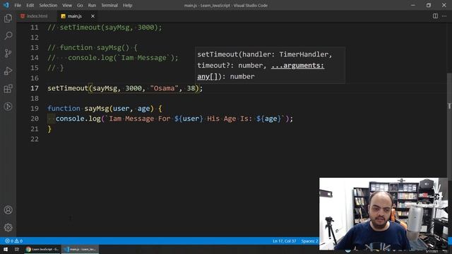The width and height of the screenshot is (452, 254).
Task: Click the underlined ...arguments parameter in tooltip
Action: click(297, 66)
